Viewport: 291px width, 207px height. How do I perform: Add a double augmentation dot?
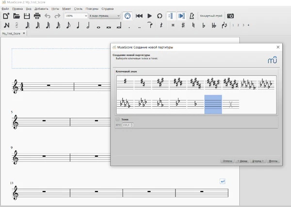139,27
